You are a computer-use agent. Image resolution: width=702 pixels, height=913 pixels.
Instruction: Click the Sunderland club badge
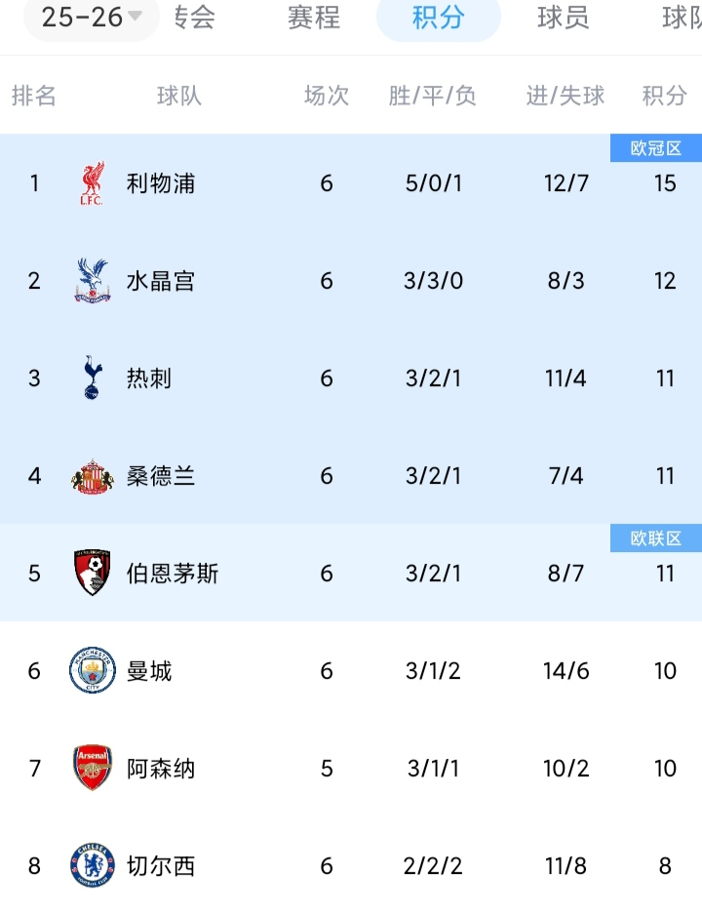click(93, 476)
